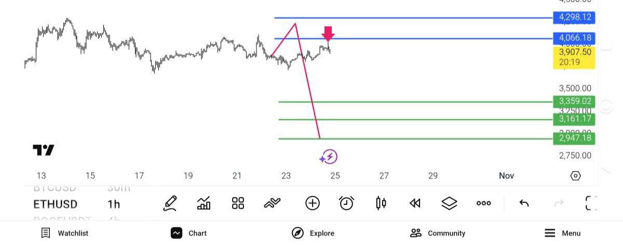623x246 pixels.
Task: Open the four-square layout grid icon
Action: tap(238, 203)
